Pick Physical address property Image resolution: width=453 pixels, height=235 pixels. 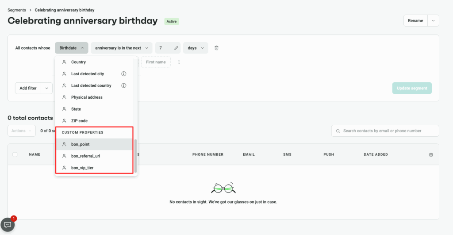[87, 97]
